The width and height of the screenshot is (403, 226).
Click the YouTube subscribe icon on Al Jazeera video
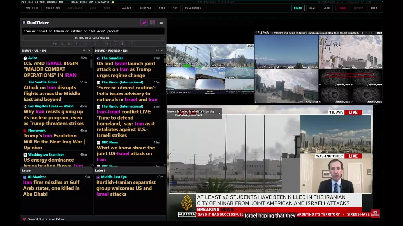375,213
